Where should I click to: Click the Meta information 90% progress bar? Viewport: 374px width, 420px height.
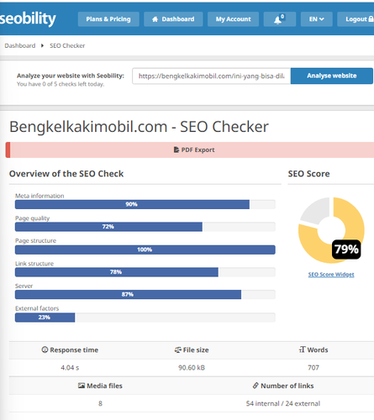coord(145,204)
